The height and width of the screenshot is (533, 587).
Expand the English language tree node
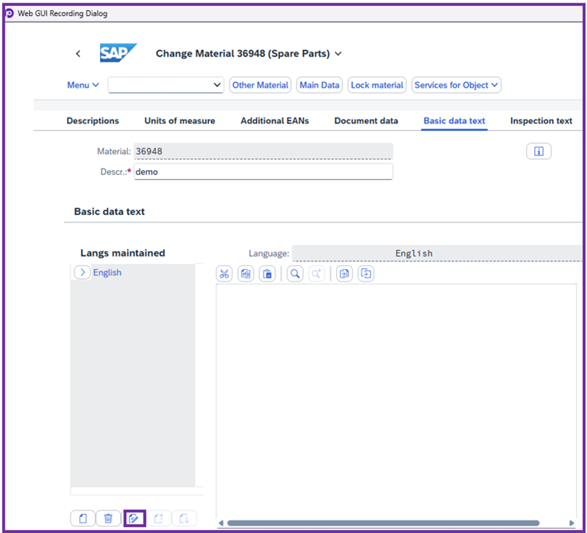point(83,273)
